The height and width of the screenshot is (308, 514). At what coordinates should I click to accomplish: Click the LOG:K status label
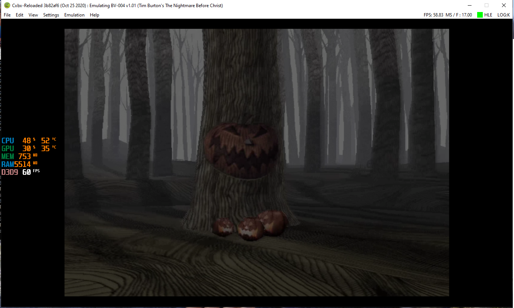(x=503, y=15)
